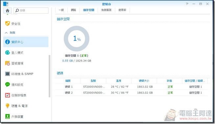Sort by 儲存空間 / 磁碟 column header

[x=195, y=81]
